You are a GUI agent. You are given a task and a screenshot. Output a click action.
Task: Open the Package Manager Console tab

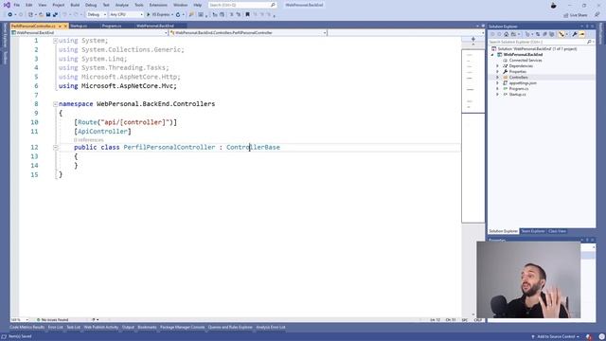(182, 328)
